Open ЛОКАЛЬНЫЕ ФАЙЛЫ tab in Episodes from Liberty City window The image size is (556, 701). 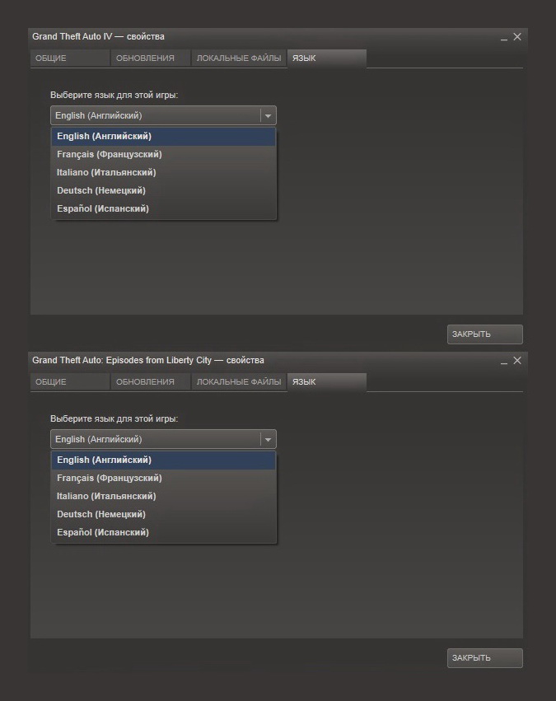[239, 381]
